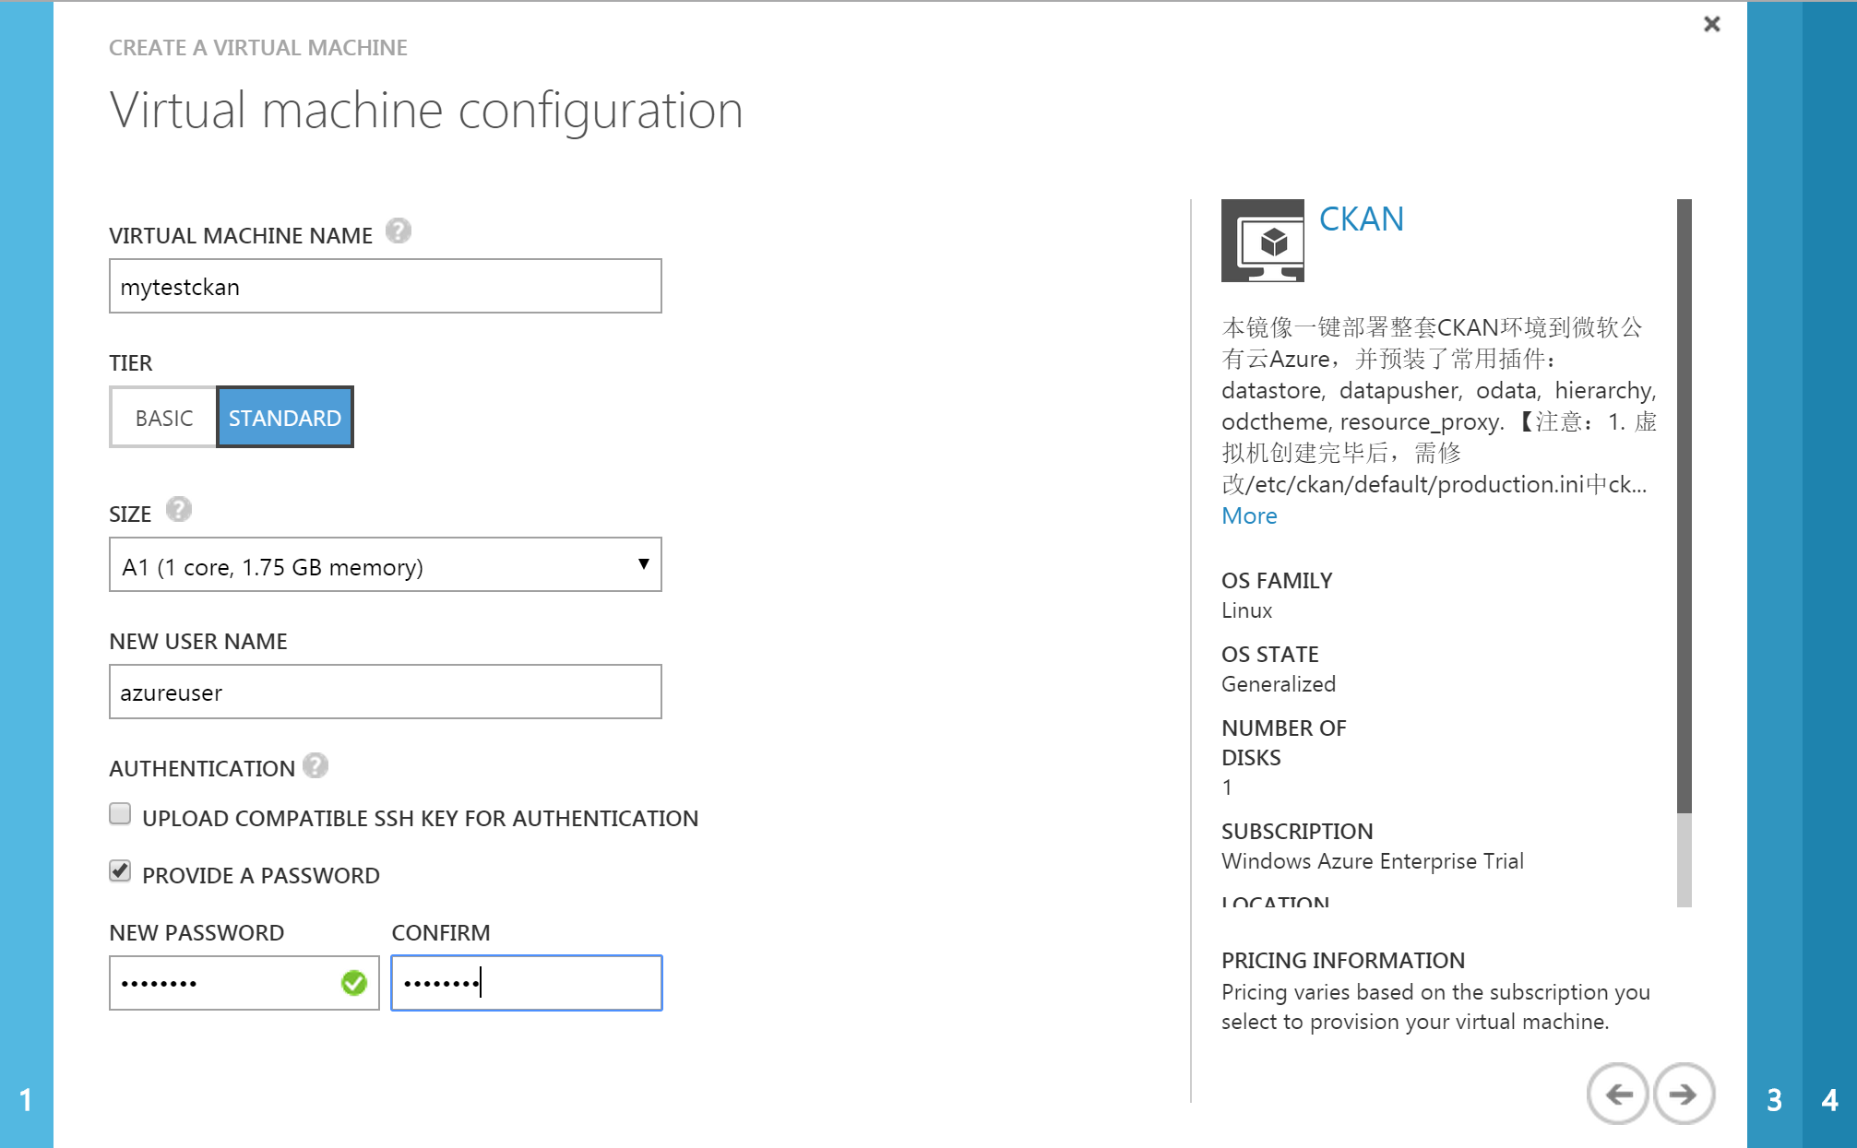Viewport: 1857px width, 1148px height.
Task: Close the Create a Virtual Machine dialog
Action: pos(1711,24)
